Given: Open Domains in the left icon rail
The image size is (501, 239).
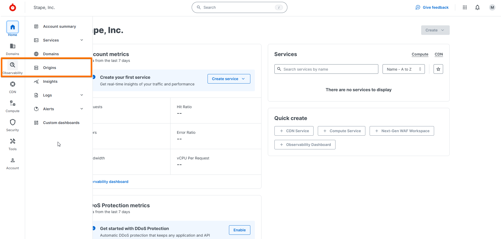Looking at the screenshot, I should pyautogui.click(x=12, y=49).
